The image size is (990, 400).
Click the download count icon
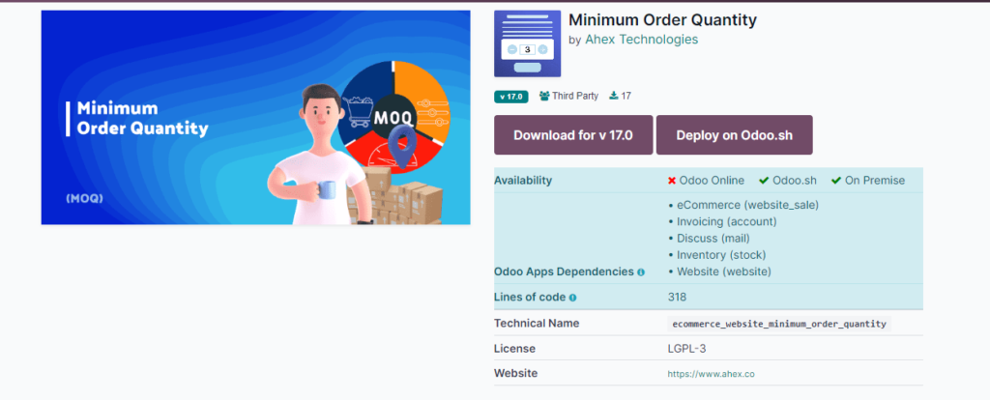coord(614,96)
